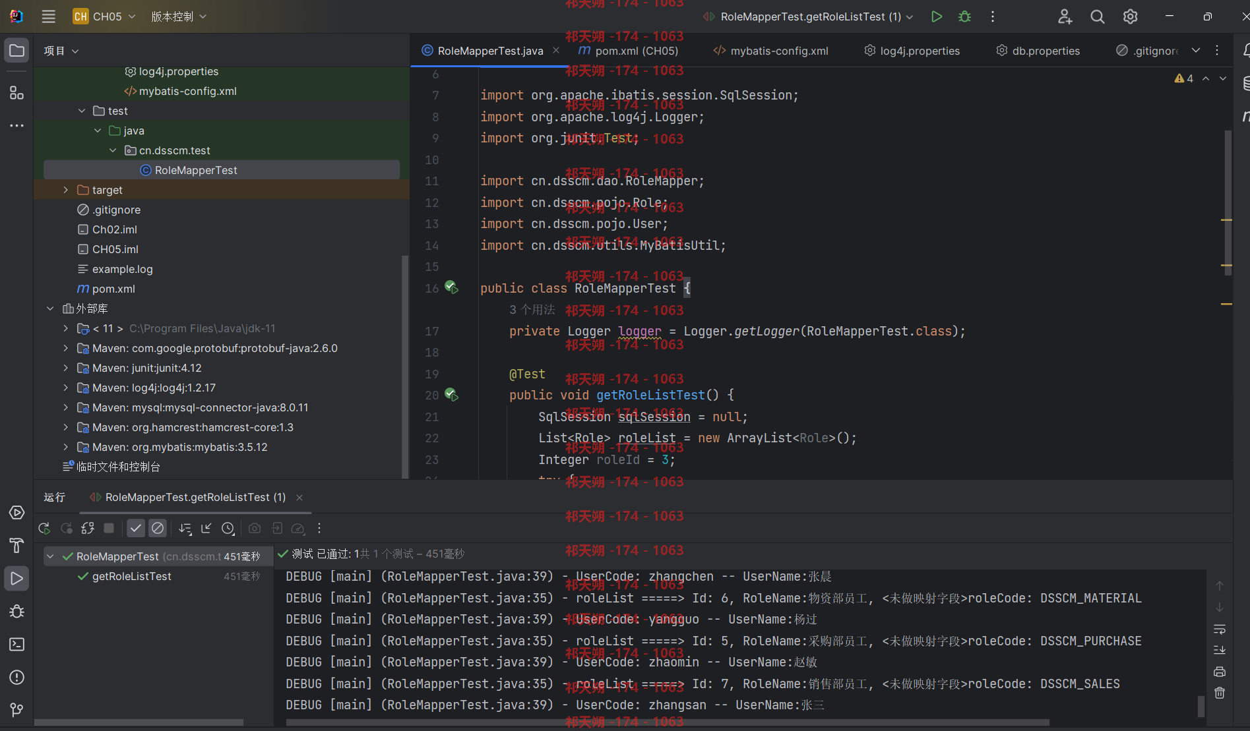Open Search Everywhere magnifier

coord(1098,16)
